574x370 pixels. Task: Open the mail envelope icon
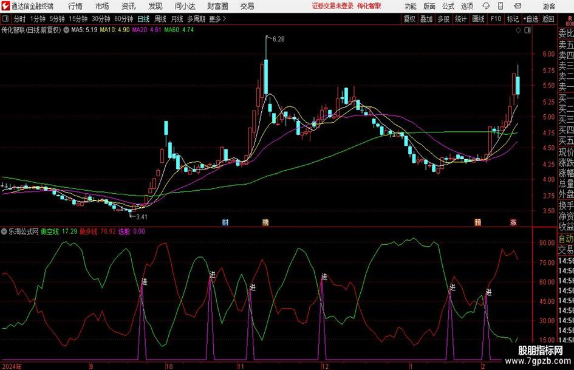point(518,6)
